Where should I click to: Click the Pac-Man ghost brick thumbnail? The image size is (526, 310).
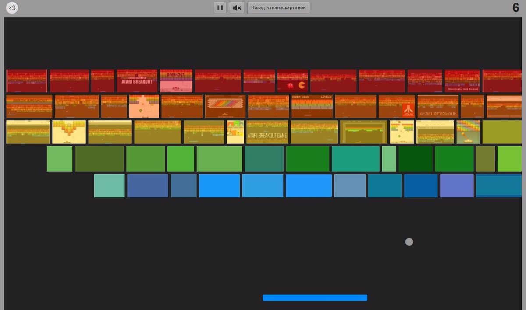pos(293,81)
